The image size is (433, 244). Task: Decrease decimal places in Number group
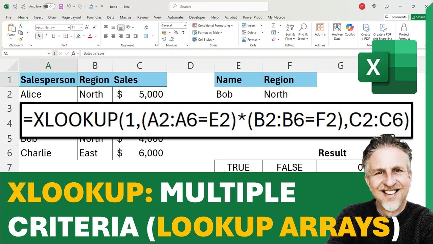(171, 40)
